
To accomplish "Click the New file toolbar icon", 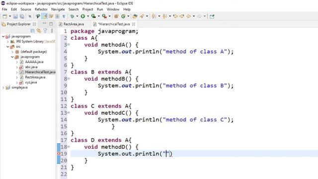I will (x=5, y=16).
